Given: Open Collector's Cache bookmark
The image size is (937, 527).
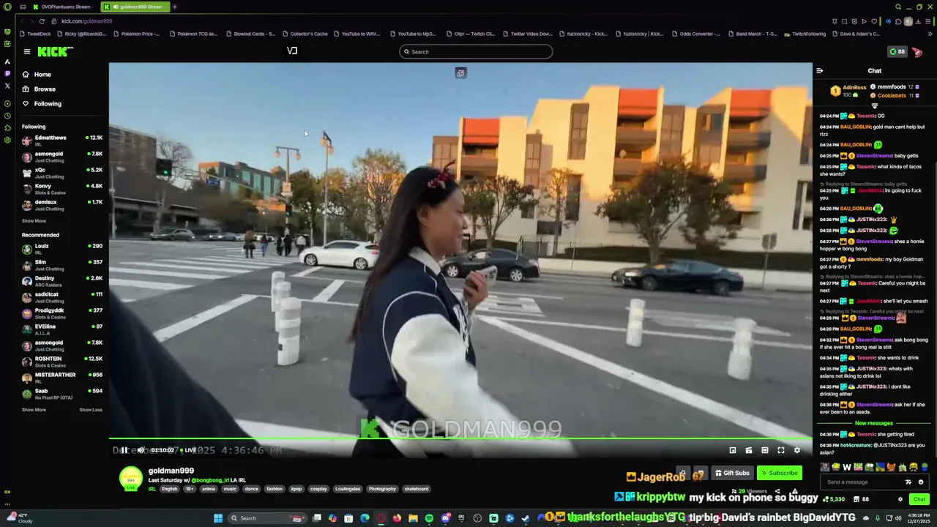Looking at the screenshot, I should [x=305, y=34].
